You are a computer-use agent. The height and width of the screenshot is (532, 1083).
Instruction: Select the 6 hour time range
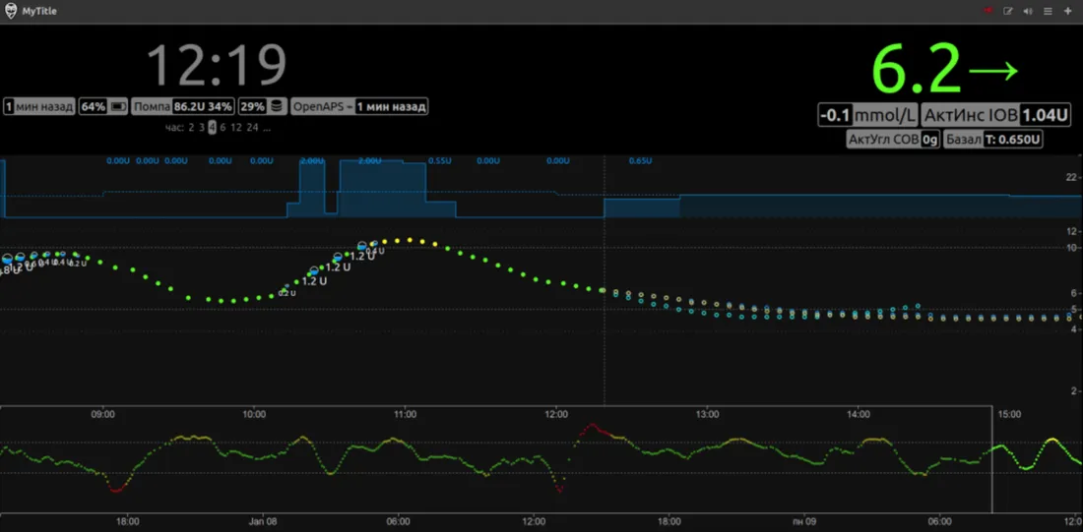pos(223,128)
